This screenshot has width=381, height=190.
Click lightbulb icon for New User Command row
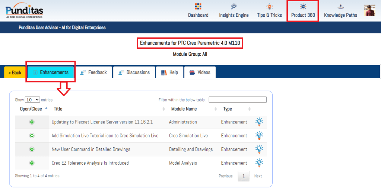[x=259, y=149]
